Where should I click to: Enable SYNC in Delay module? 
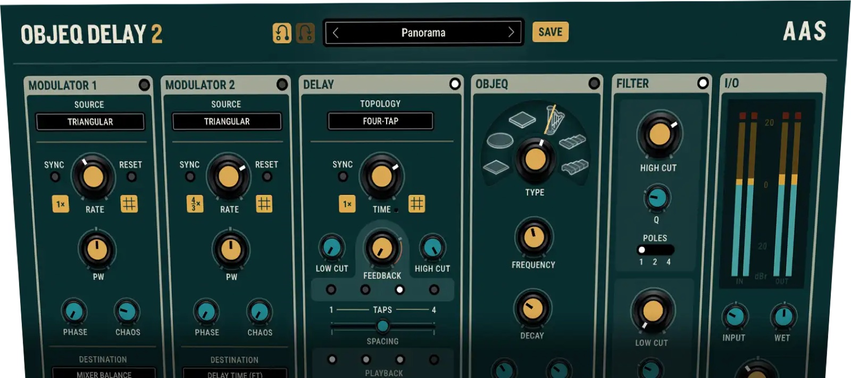coord(343,177)
